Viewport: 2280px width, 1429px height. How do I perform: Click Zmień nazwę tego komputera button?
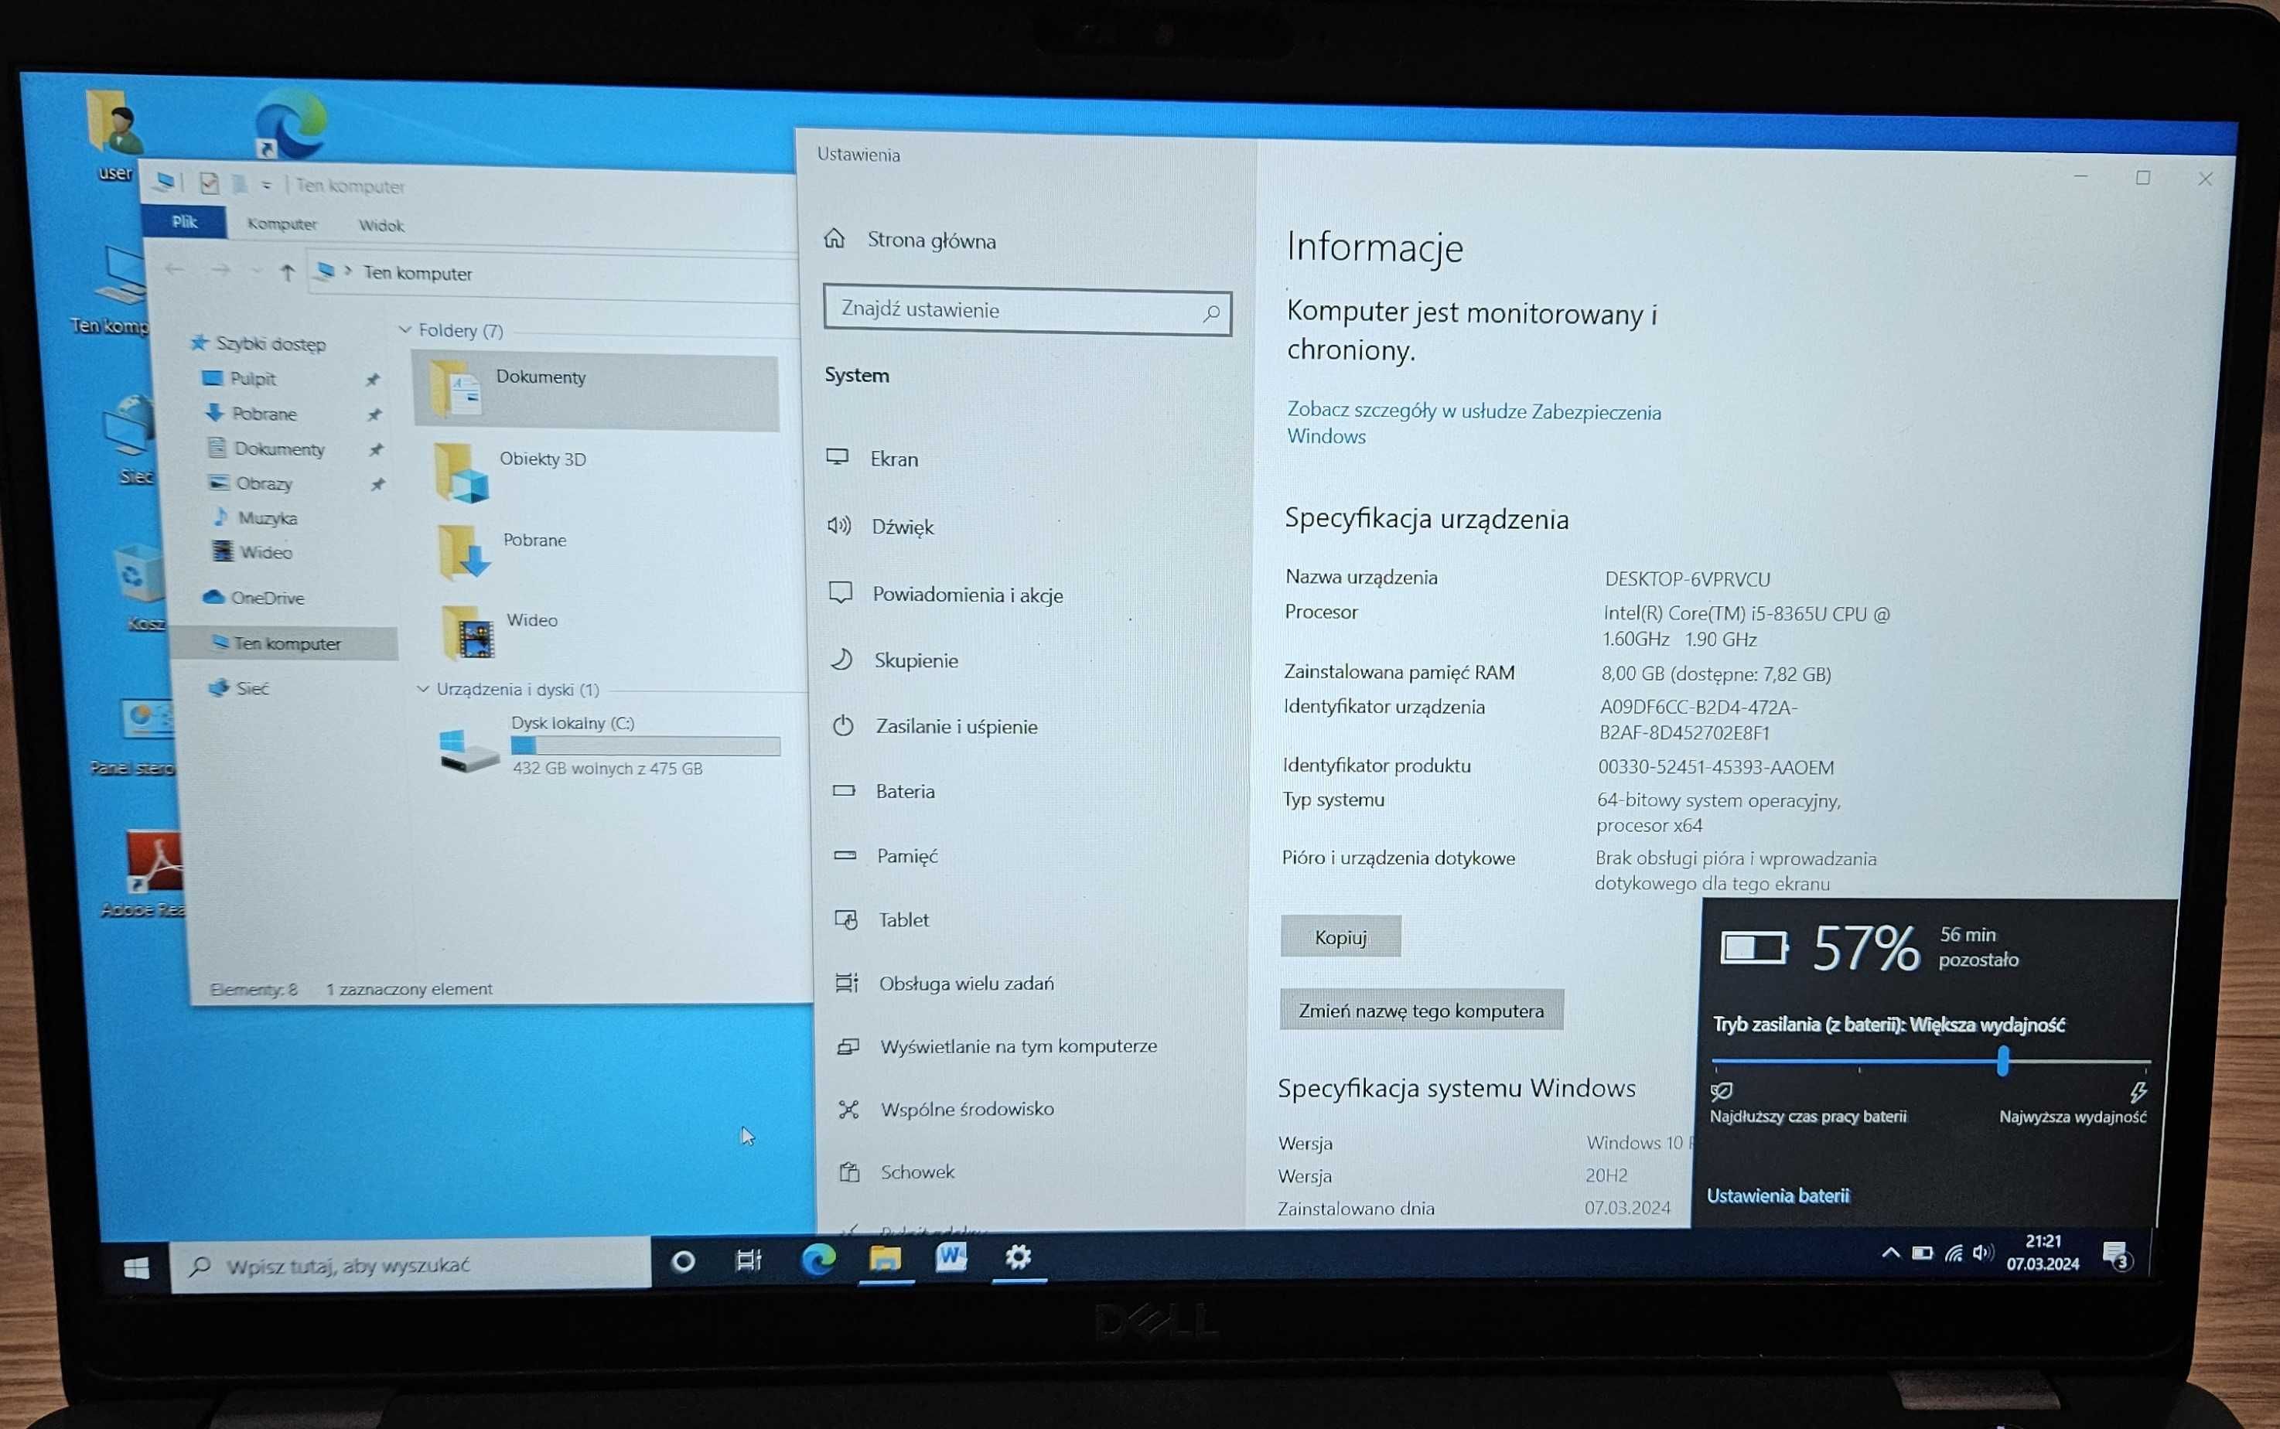click(1421, 1009)
